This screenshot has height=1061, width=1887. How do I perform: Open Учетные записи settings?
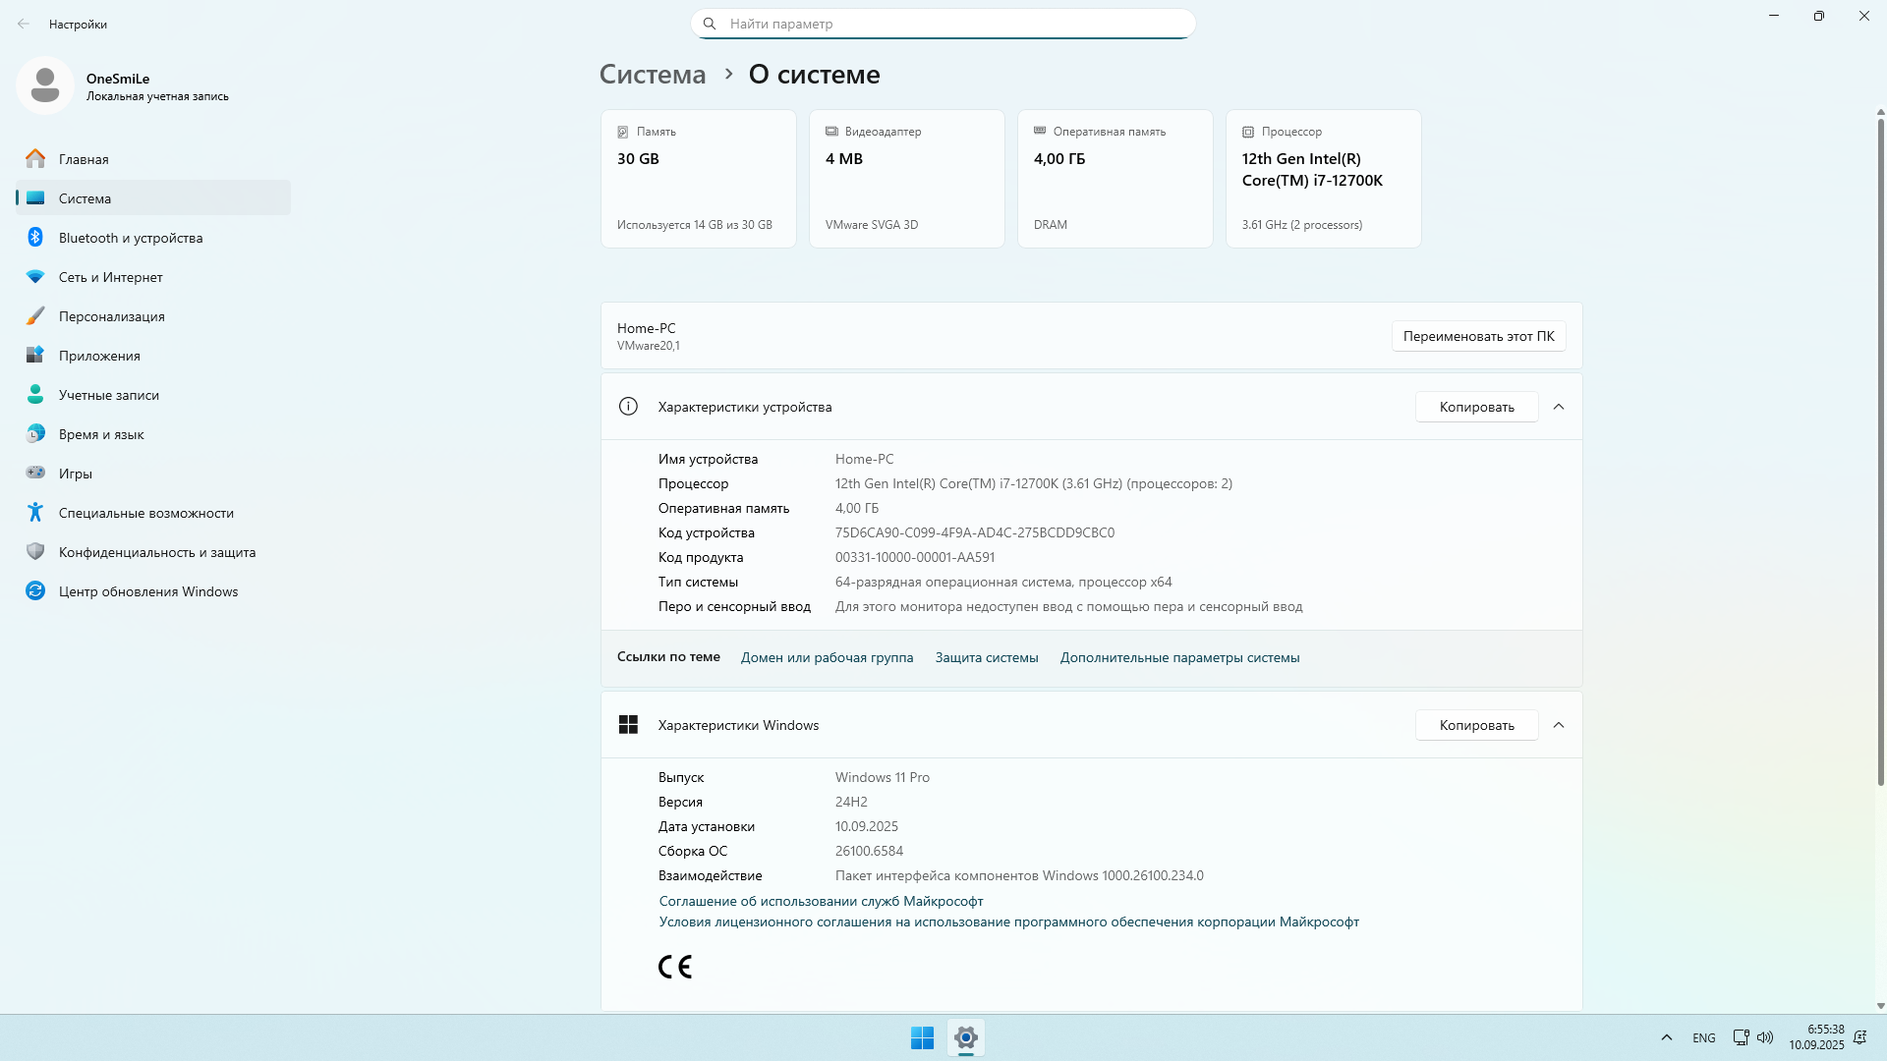(x=108, y=394)
